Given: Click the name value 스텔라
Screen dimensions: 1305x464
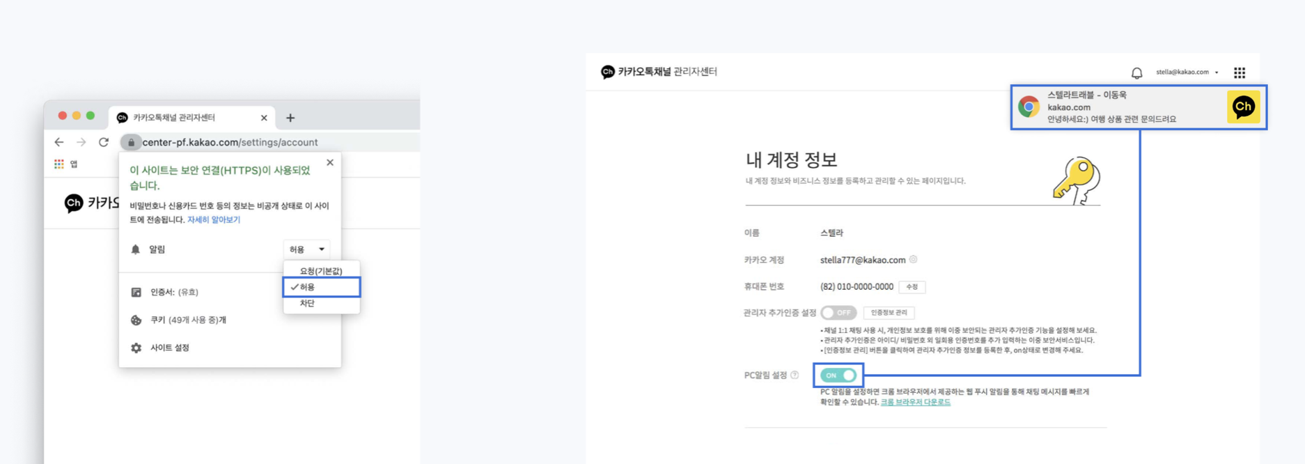Looking at the screenshot, I should 831,233.
